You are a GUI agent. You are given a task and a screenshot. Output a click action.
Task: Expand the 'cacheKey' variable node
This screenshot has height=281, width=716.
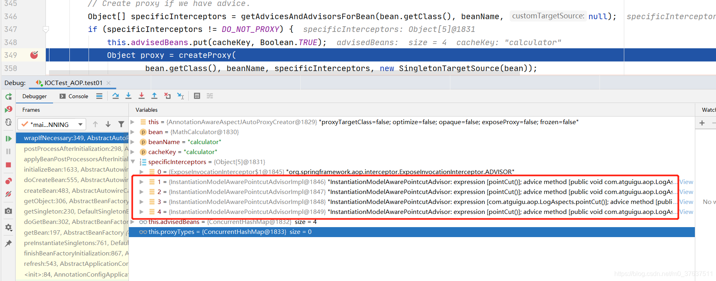[133, 152]
